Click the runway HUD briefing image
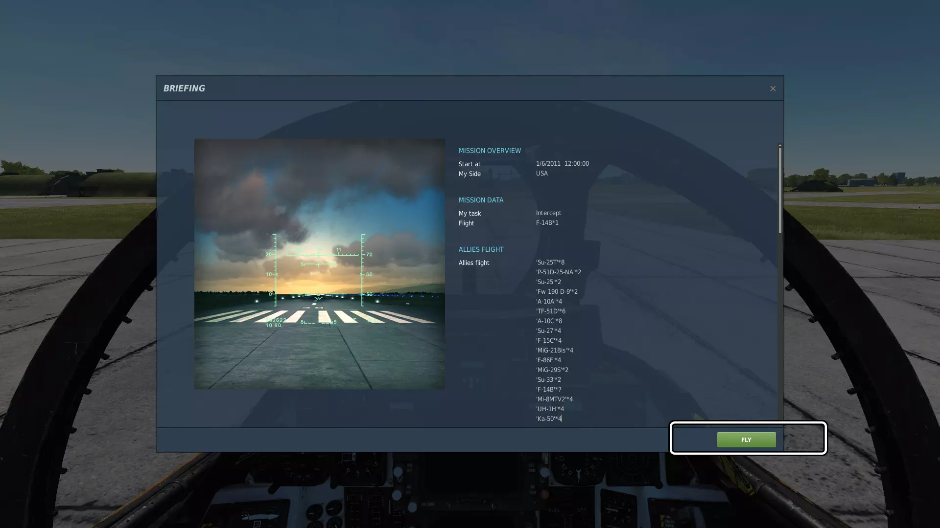 tap(319, 264)
